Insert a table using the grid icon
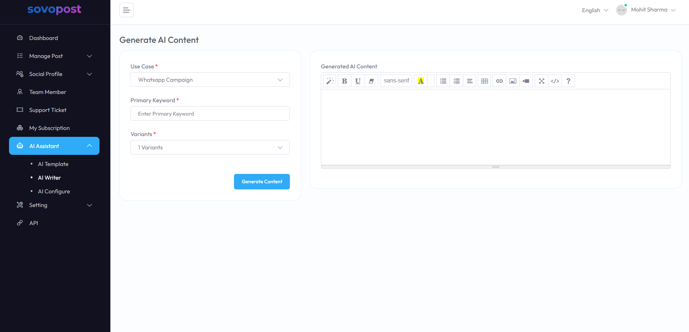This screenshot has height=332, width=689. (485, 81)
